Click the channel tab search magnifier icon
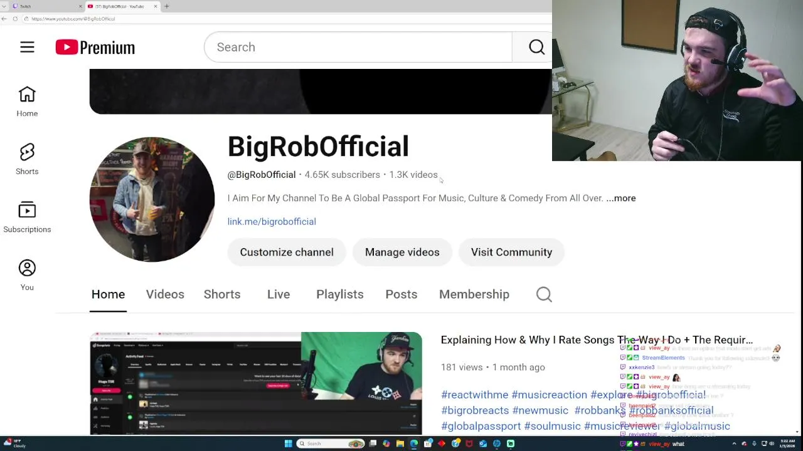 click(544, 294)
